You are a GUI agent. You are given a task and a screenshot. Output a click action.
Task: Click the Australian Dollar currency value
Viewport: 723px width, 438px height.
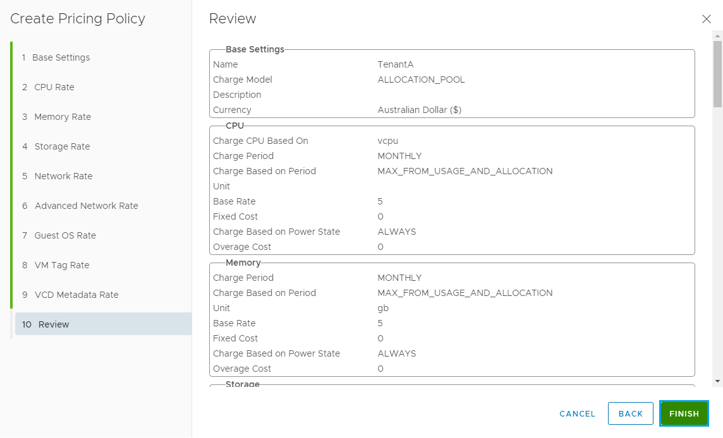pyautogui.click(x=419, y=110)
